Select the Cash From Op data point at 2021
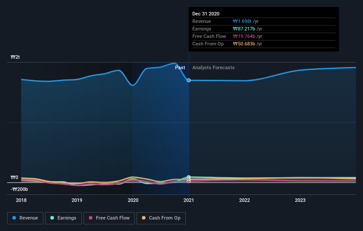Viewport: 363px width, 231px height. coord(189,179)
